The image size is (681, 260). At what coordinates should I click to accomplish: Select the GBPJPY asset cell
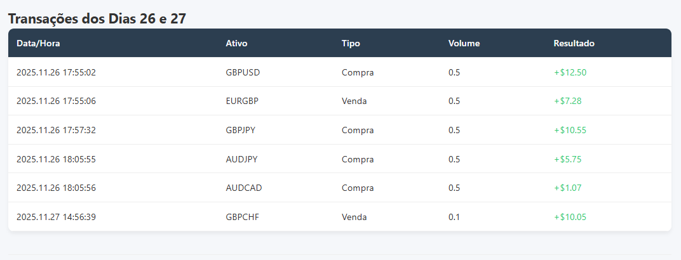coord(241,130)
